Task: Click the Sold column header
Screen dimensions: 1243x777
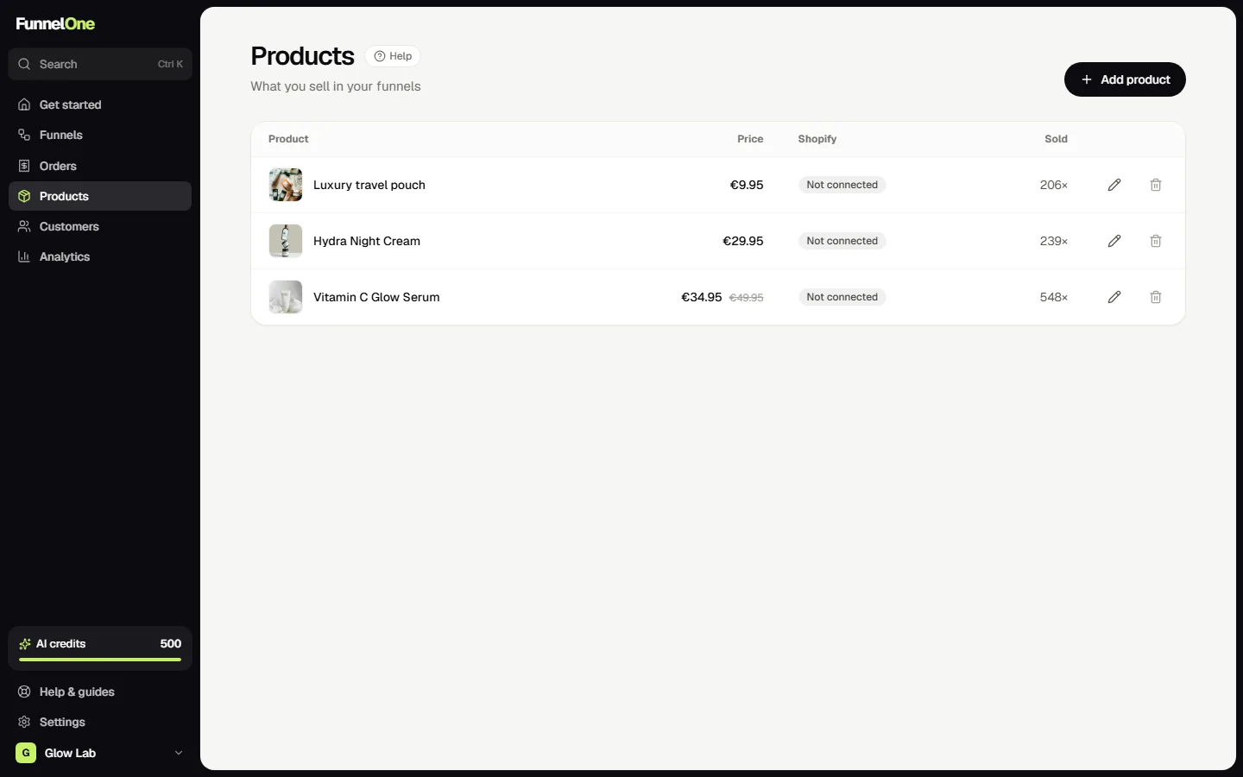Action: (1056, 139)
